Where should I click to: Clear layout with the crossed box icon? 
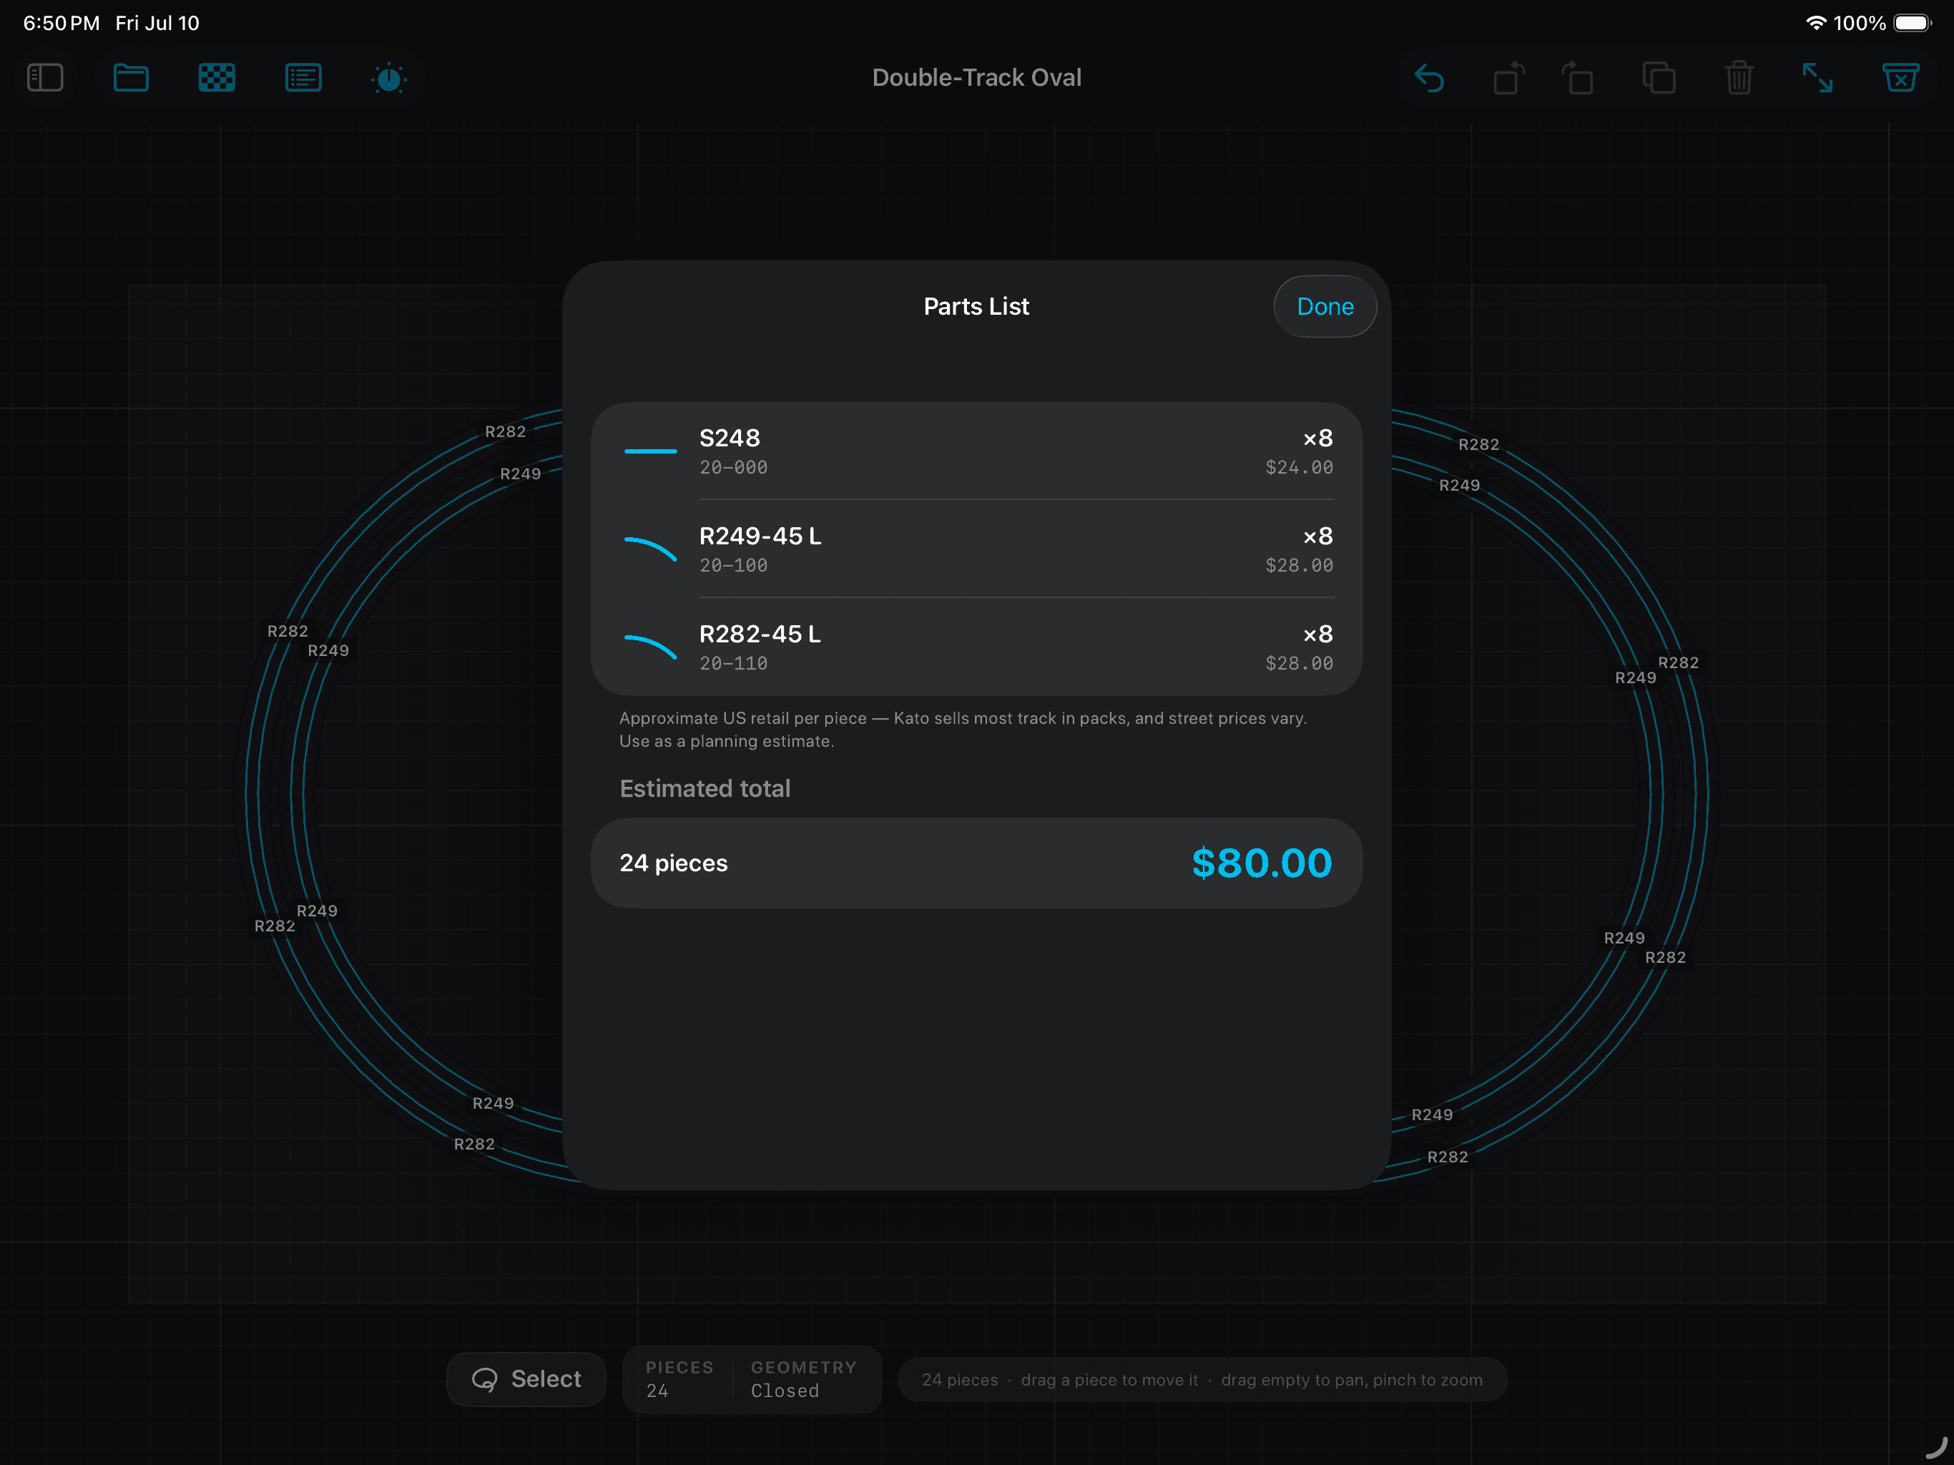tap(1901, 78)
